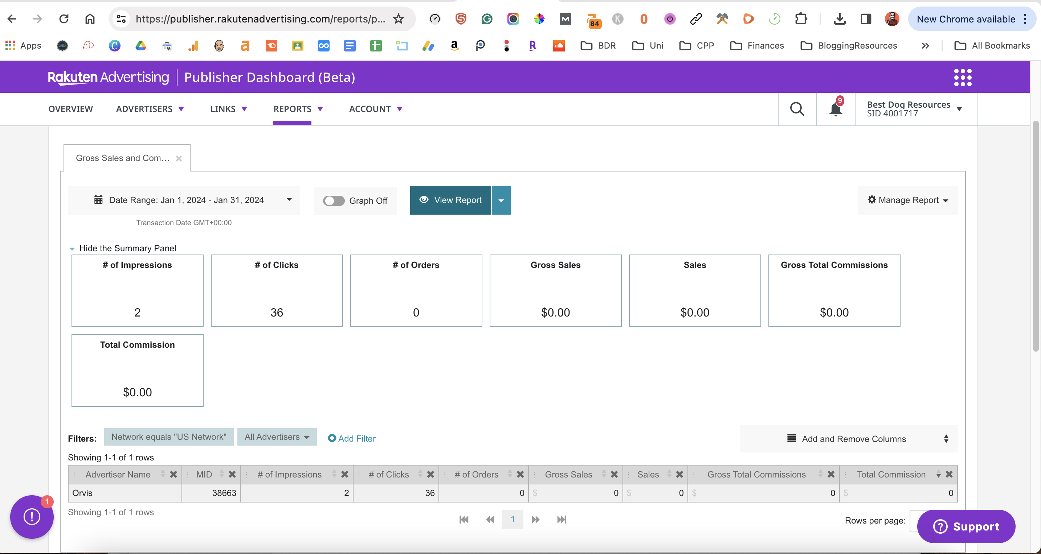Show more bookmarks with the chevron
Image resolution: width=1041 pixels, height=554 pixels.
[x=925, y=46]
